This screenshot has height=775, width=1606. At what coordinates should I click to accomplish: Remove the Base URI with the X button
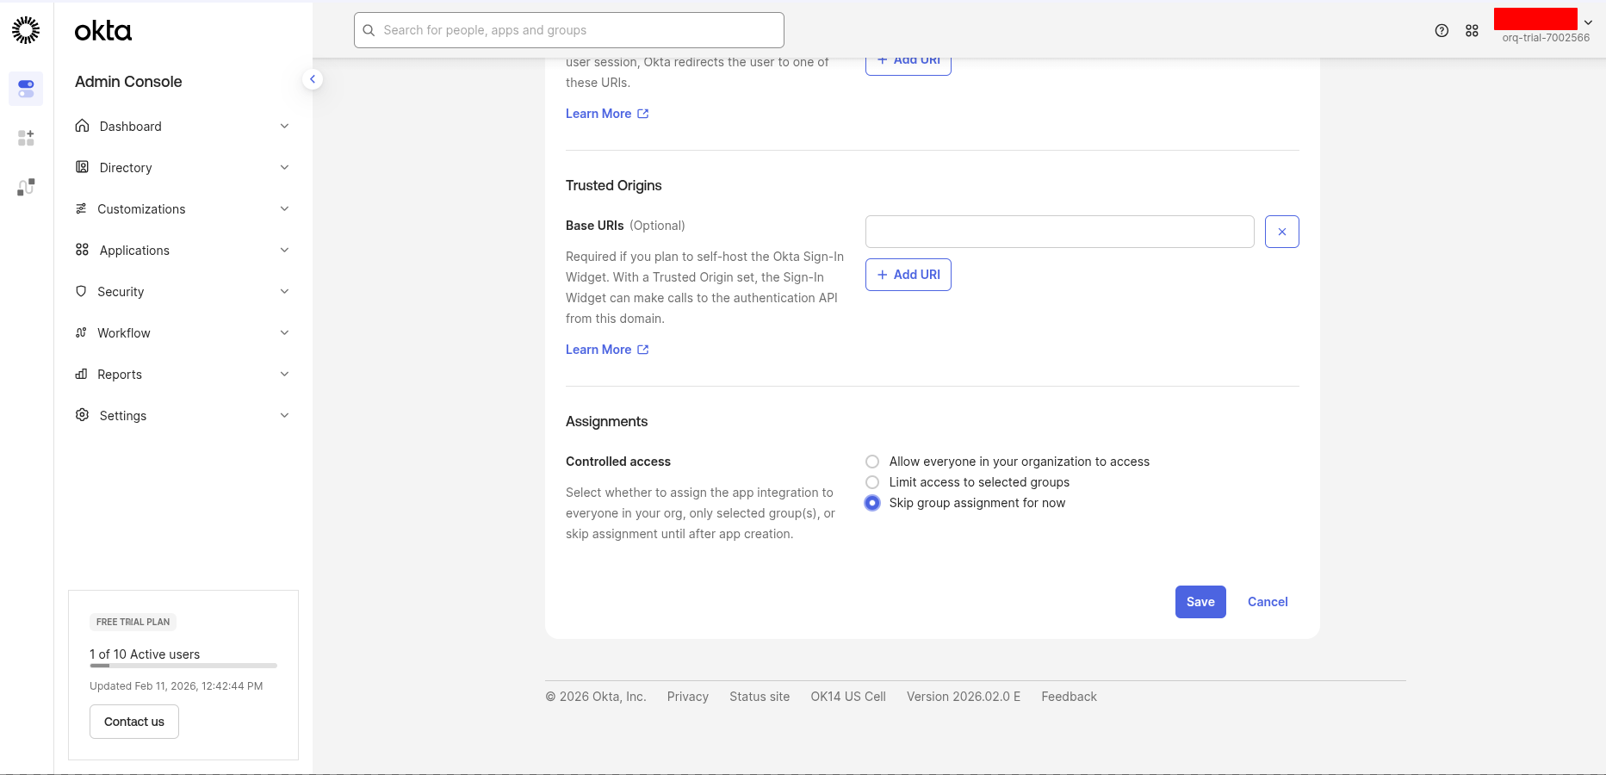tap(1281, 232)
